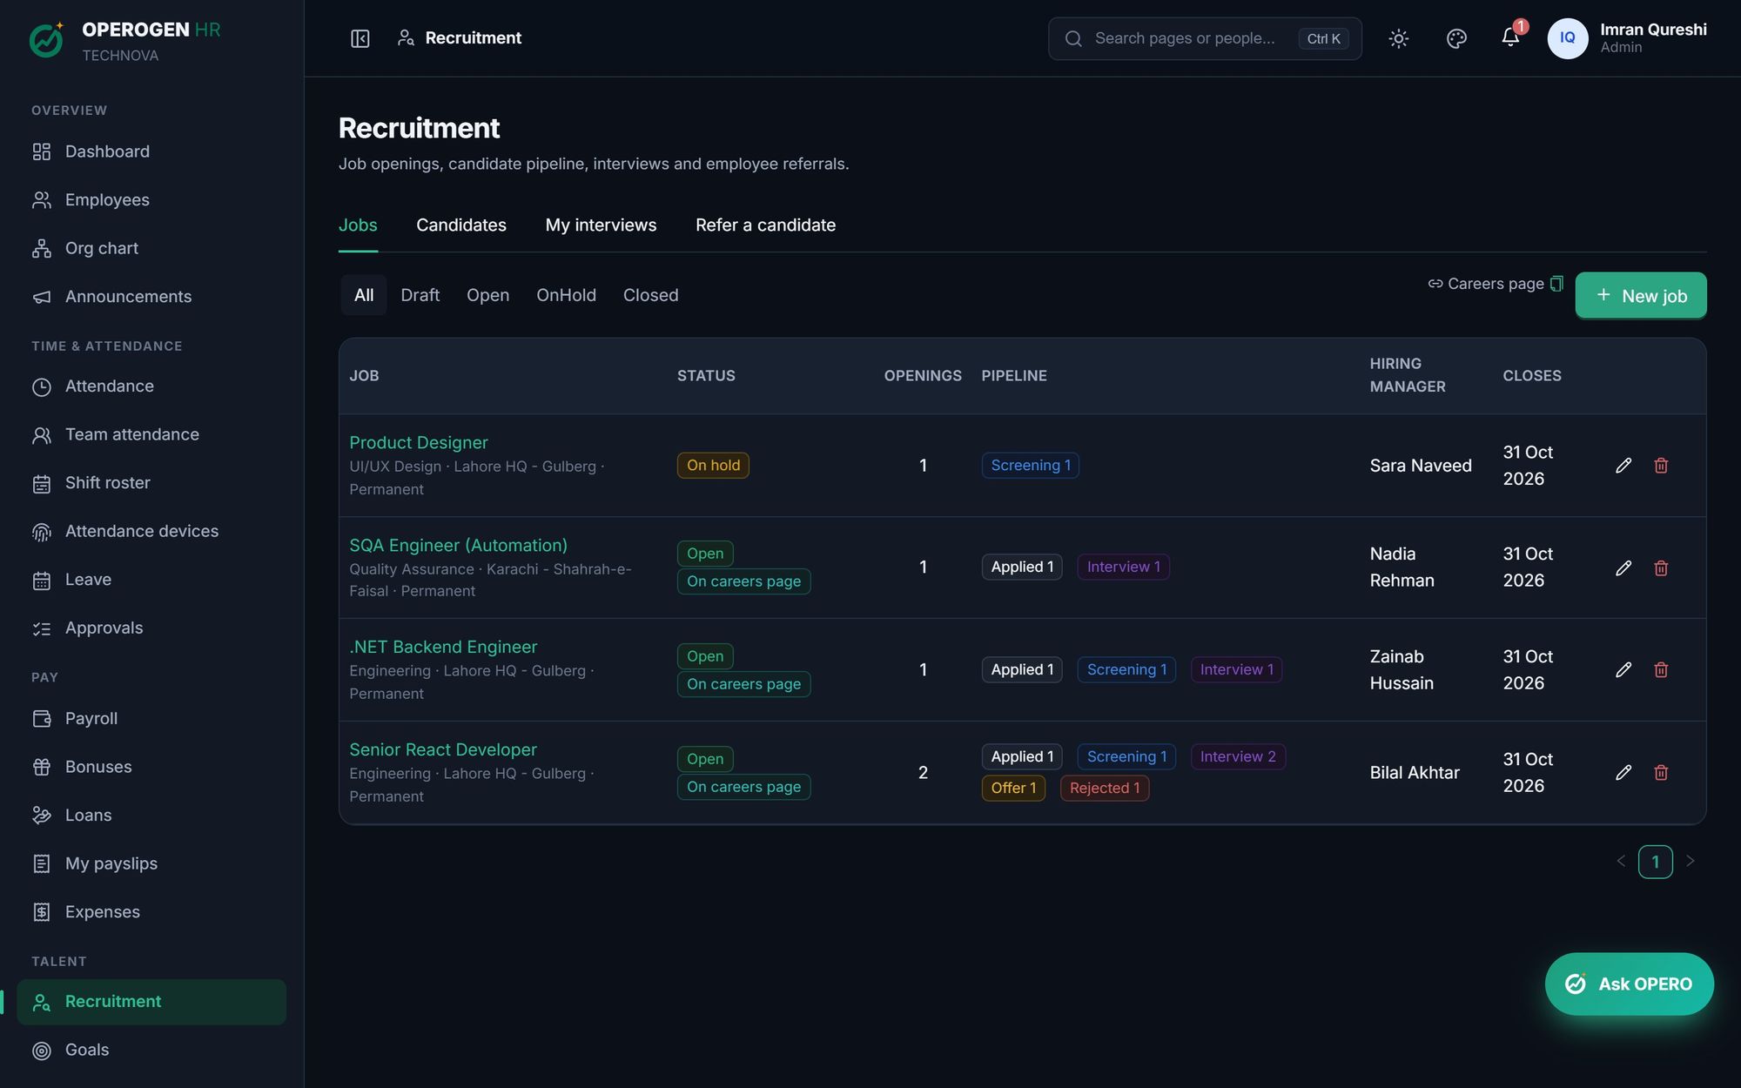Filter jobs by Closed status

[x=650, y=295]
